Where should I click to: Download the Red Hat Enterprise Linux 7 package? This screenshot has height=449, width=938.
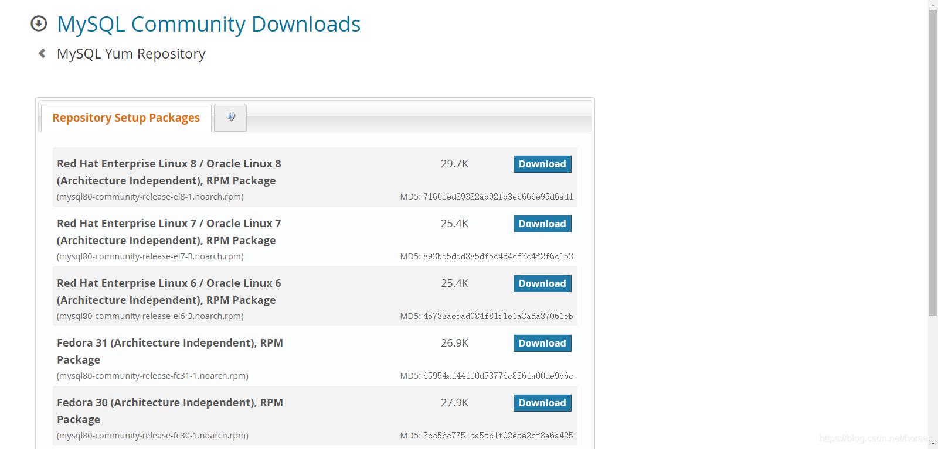542,224
